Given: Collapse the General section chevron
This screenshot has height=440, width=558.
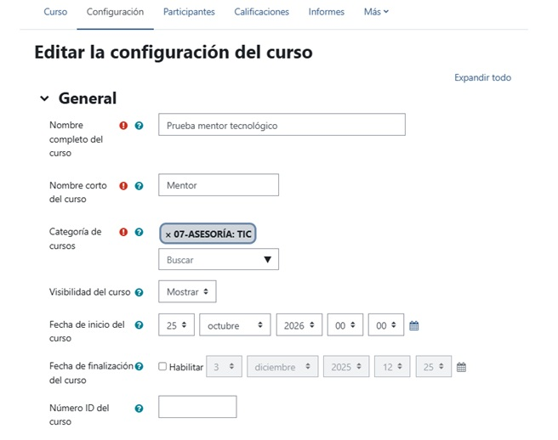Looking at the screenshot, I should (x=44, y=98).
